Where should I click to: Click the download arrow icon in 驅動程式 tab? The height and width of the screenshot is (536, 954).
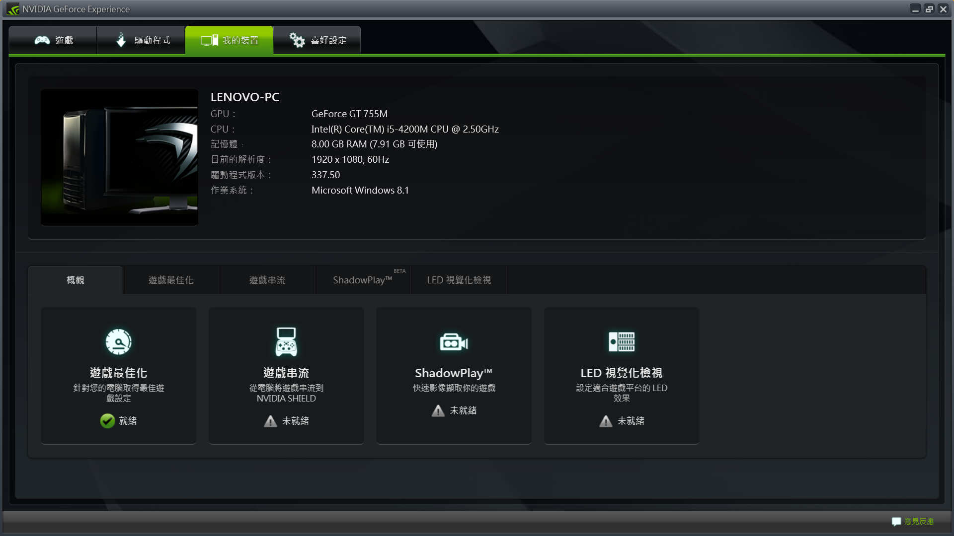121,40
